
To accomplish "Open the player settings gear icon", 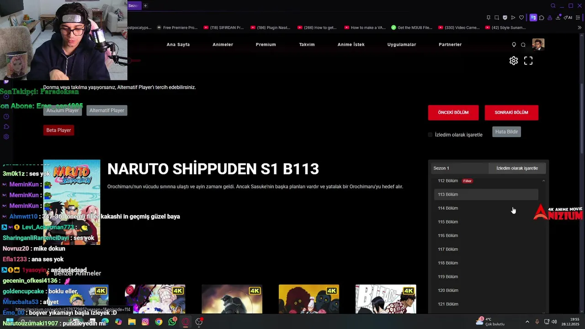I will [x=514, y=61].
